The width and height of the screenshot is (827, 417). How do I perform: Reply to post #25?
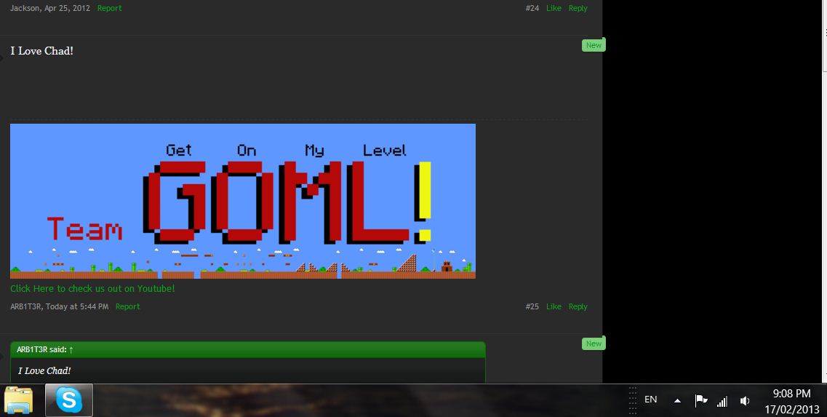[578, 306]
